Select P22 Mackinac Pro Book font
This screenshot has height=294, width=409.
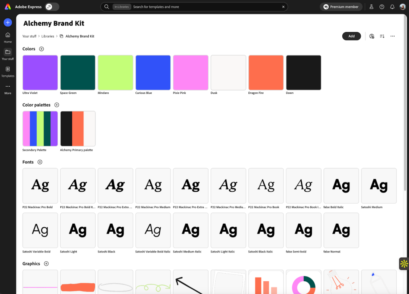pyautogui.click(x=266, y=186)
